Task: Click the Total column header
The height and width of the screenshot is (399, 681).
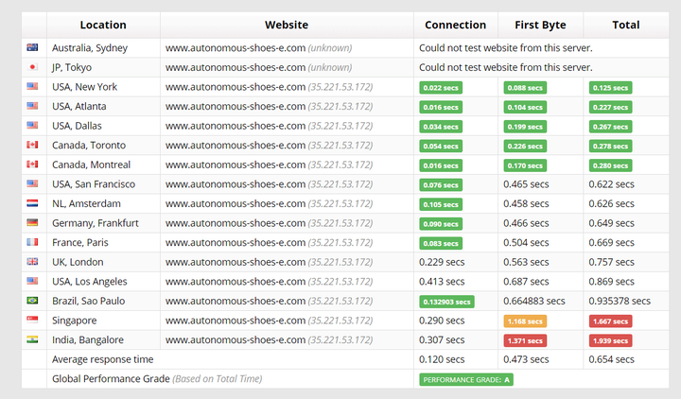Action: click(626, 26)
